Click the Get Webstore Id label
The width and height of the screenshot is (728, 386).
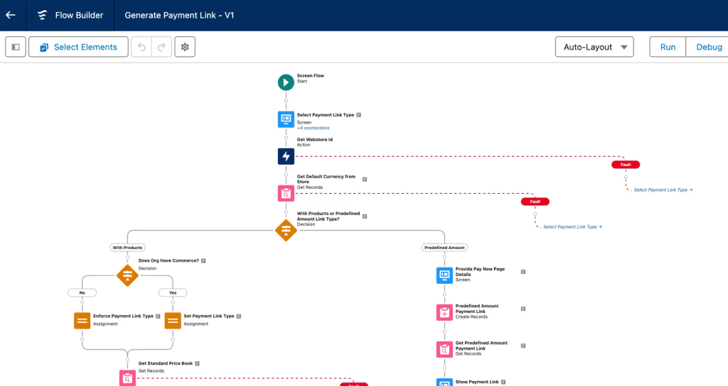[x=315, y=140]
